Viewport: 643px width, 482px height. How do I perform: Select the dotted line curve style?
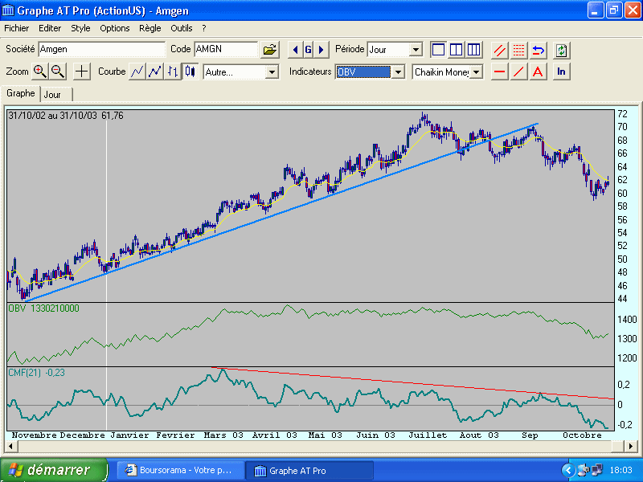click(154, 71)
